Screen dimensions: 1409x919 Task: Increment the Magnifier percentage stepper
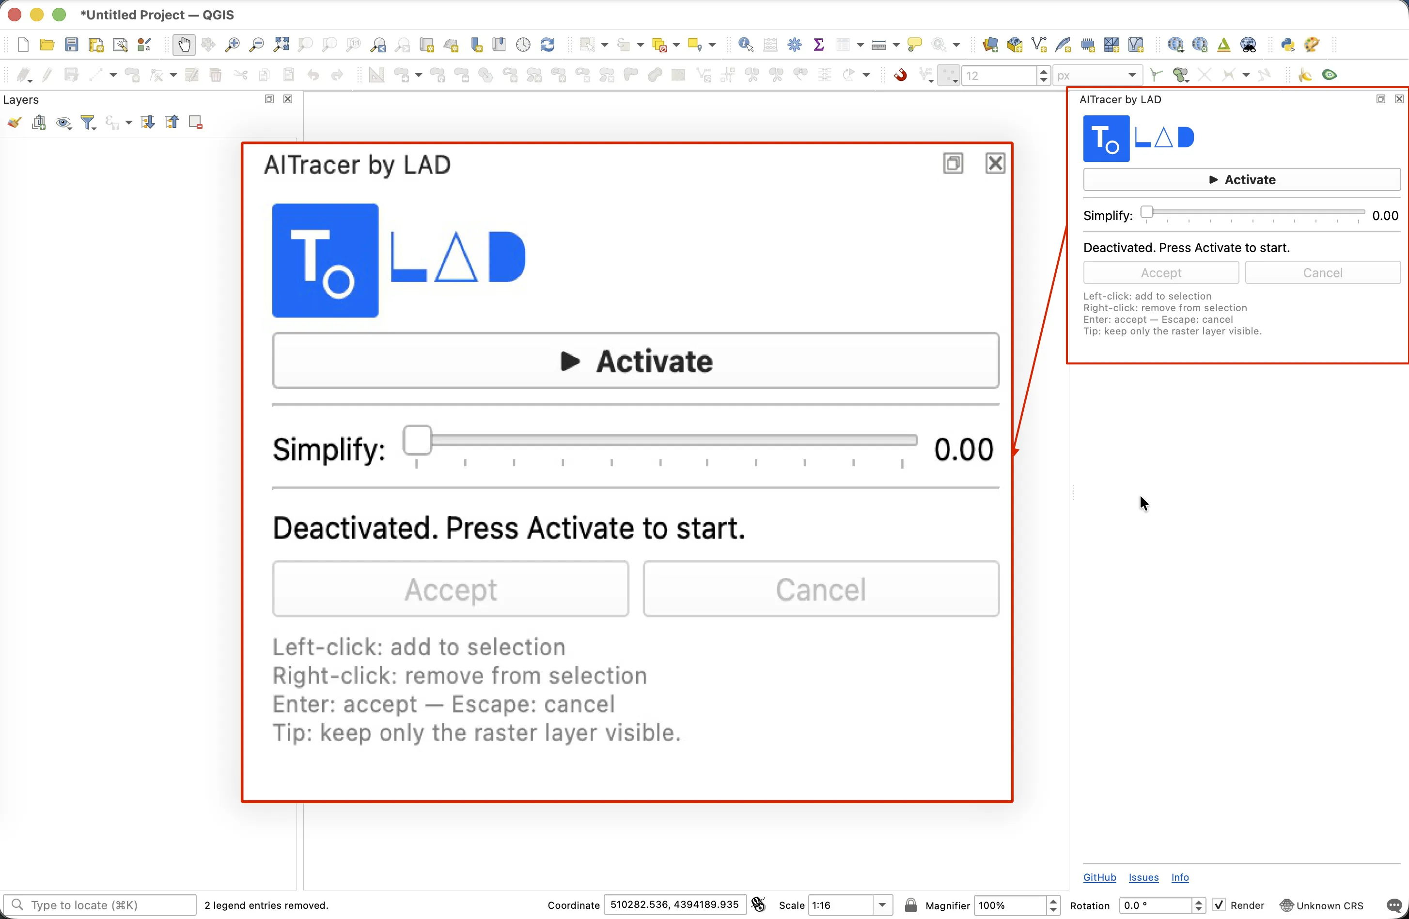tap(1052, 901)
